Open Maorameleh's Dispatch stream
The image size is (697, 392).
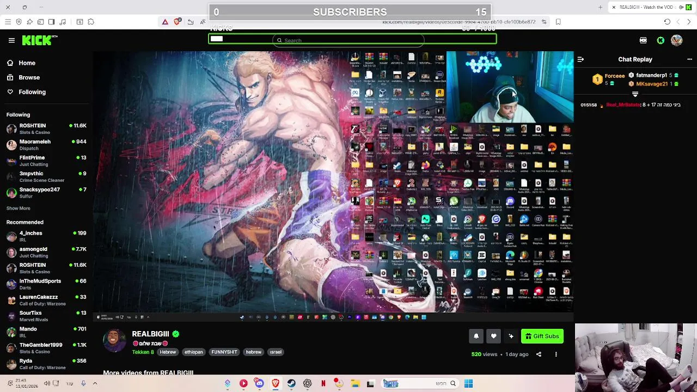(x=46, y=145)
